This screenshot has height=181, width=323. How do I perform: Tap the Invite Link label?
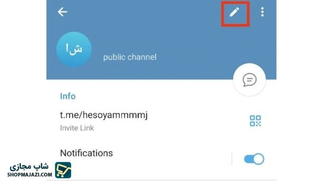[x=77, y=128]
